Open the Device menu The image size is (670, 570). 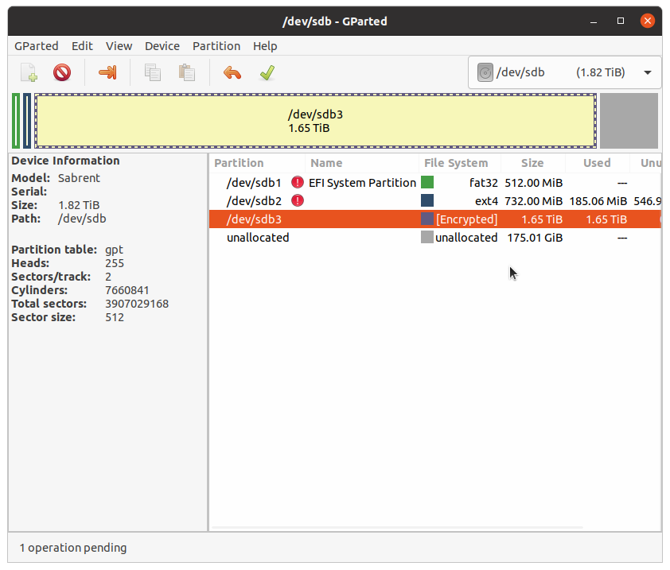coord(162,46)
